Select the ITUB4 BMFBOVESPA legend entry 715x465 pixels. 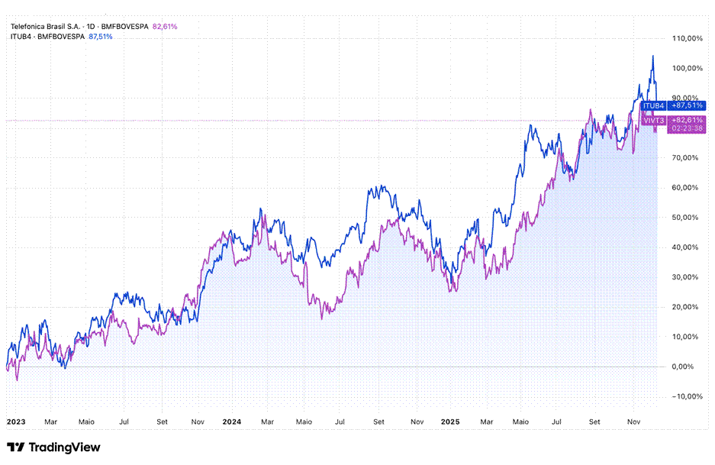click(x=47, y=36)
